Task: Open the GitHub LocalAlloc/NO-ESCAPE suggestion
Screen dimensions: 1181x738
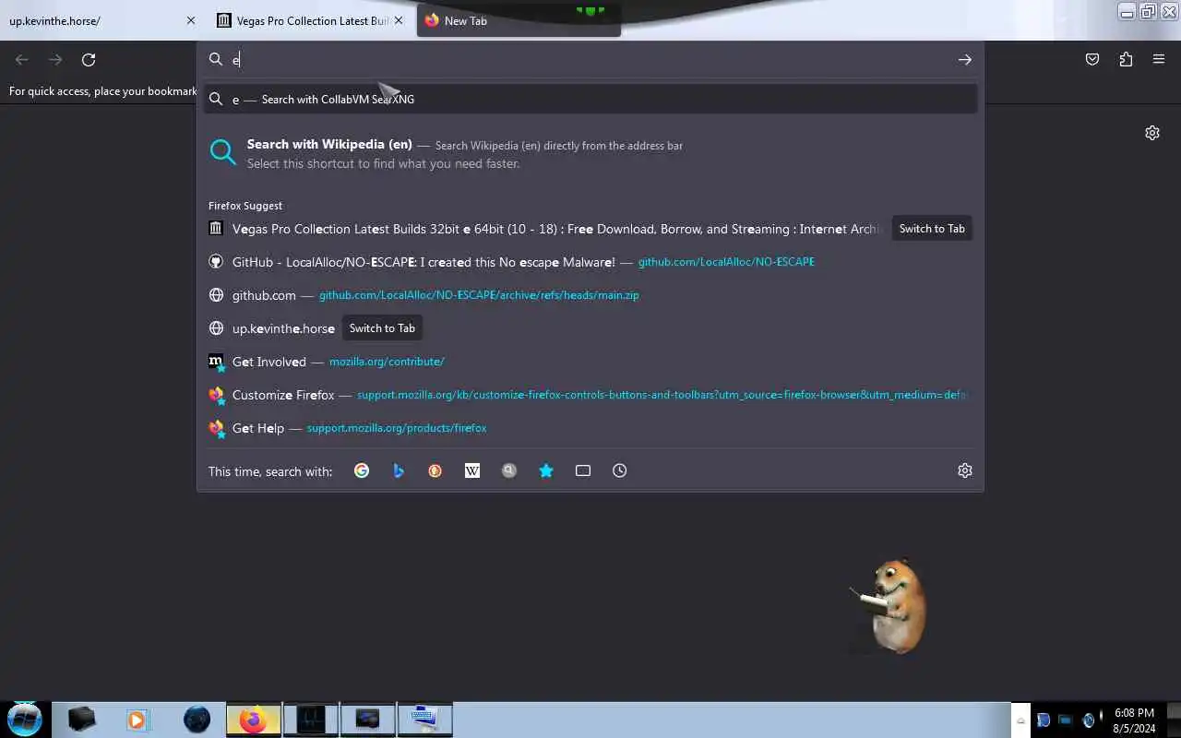Action: pos(590,262)
